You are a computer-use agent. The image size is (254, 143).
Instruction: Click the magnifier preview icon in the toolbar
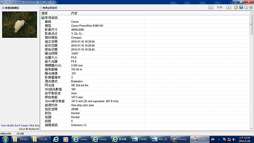click(x=246, y=7)
